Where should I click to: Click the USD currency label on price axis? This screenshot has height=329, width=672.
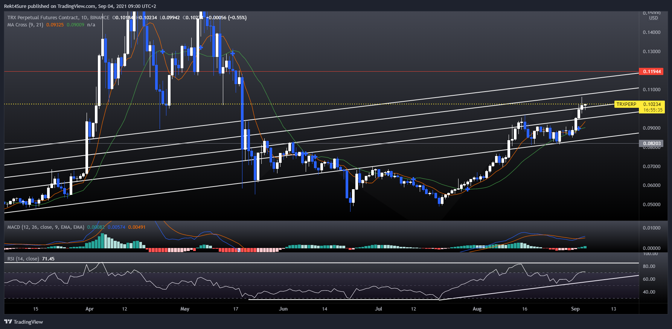[x=654, y=18]
